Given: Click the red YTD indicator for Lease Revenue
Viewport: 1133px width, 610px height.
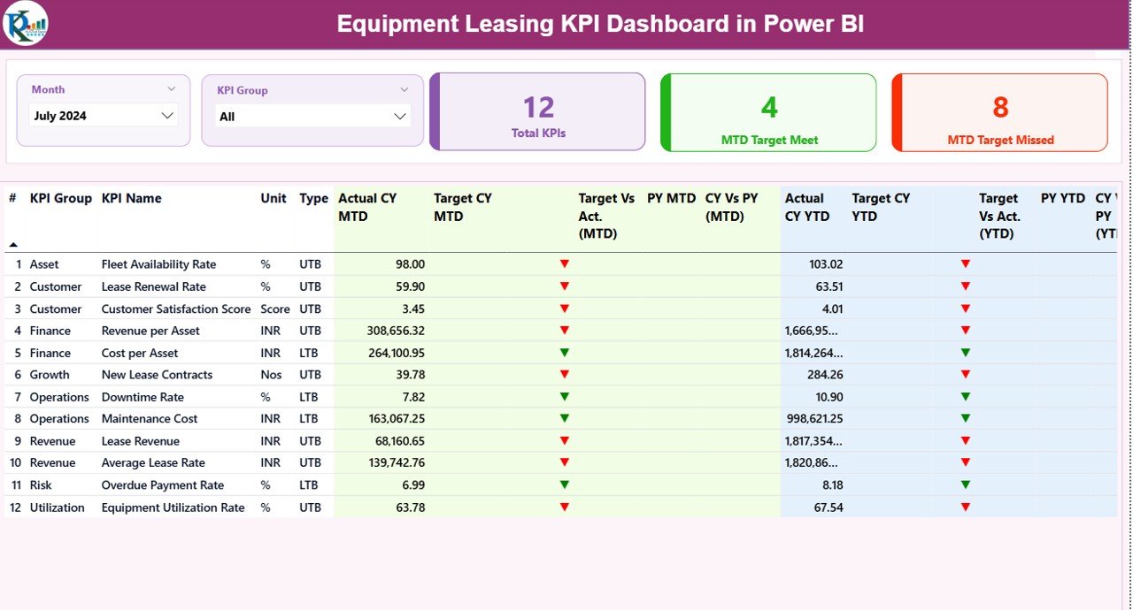Looking at the screenshot, I should point(965,440).
